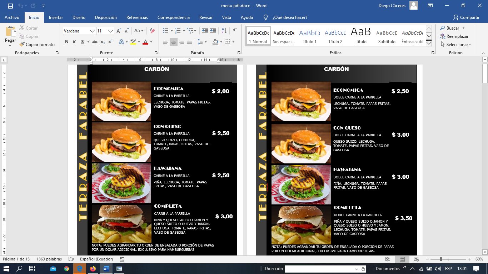This screenshot has height=274, width=488.
Task: Switch to the Diseño tab
Action: coord(79,17)
